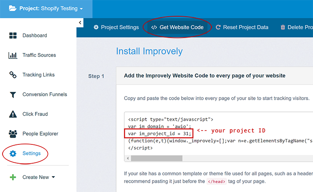313x192 pixels.
Task: Open People Explorer
Action: (x=40, y=134)
